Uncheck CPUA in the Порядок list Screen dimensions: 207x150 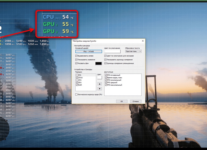point(77,78)
